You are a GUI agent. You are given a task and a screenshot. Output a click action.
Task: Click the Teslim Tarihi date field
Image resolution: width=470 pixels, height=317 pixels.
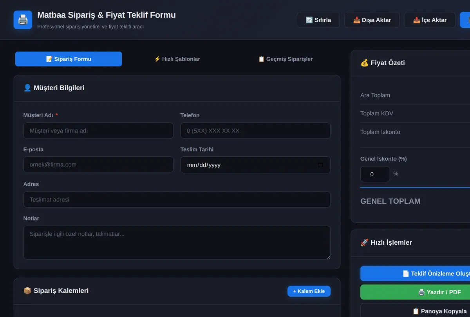255,165
